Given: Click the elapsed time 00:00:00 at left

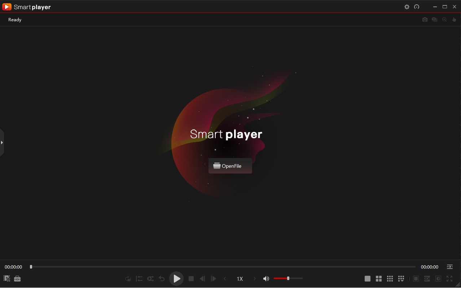Looking at the screenshot, I should click(13, 267).
